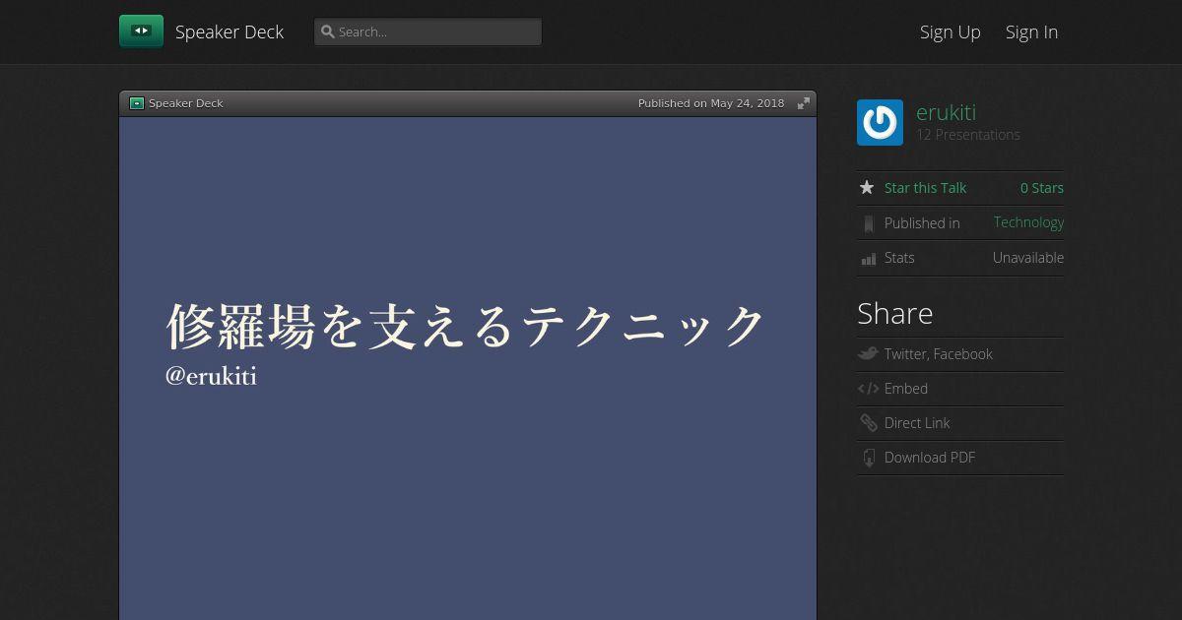
Task: Click the slide showing 修羅場を支えるテクニック
Action: click(x=468, y=368)
